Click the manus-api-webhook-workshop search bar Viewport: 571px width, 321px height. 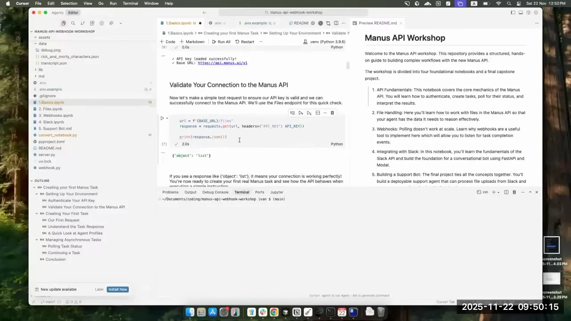[x=294, y=12]
